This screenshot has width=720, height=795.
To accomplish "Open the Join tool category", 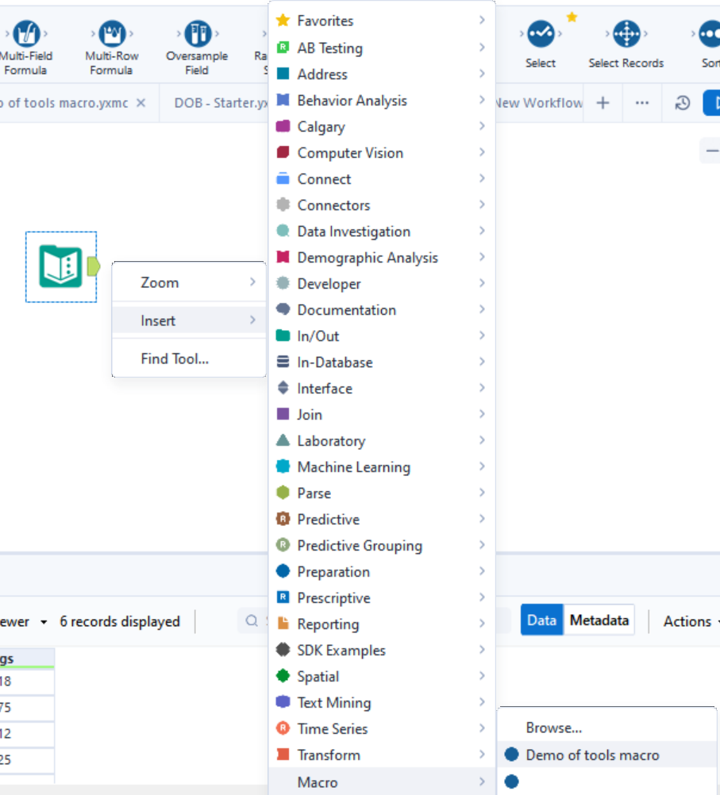I will coord(382,415).
